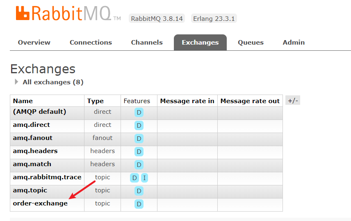Screen dimensions: 351x221
Task: Click the topic type of amq.rabbitmq.trace
Action: 103,177
